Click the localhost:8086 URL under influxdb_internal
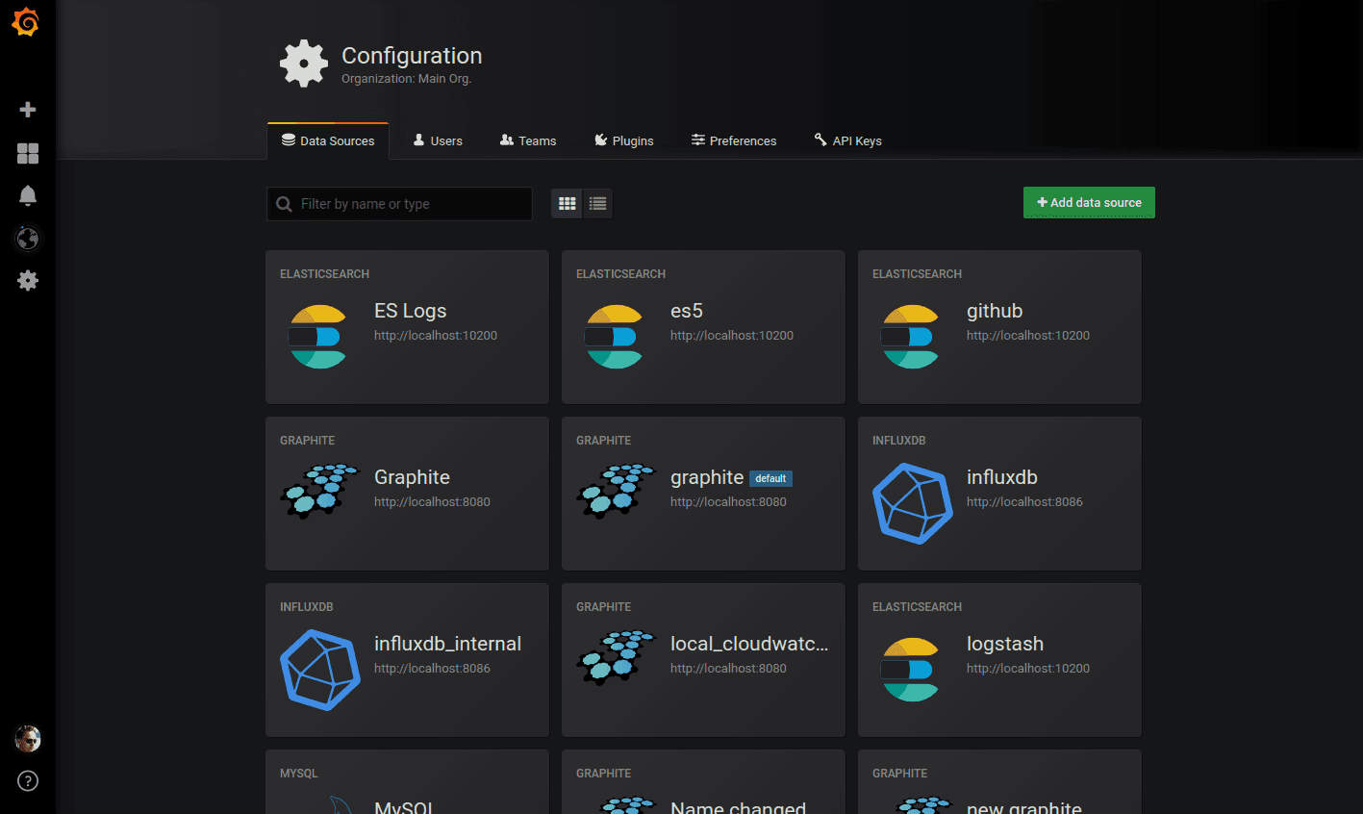This screenshot has width=1363, height=814. click(432, 669)
